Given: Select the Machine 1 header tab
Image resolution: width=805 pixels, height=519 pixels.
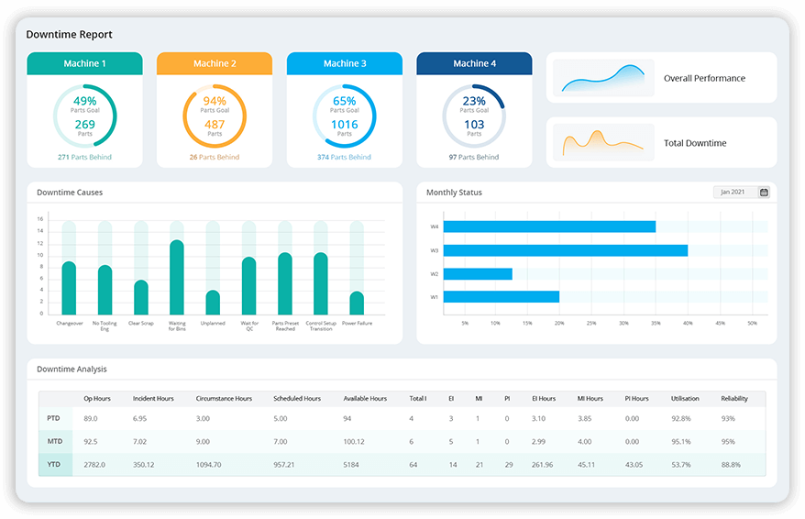Looking at the screenshot, I should [x=84, y=63].
